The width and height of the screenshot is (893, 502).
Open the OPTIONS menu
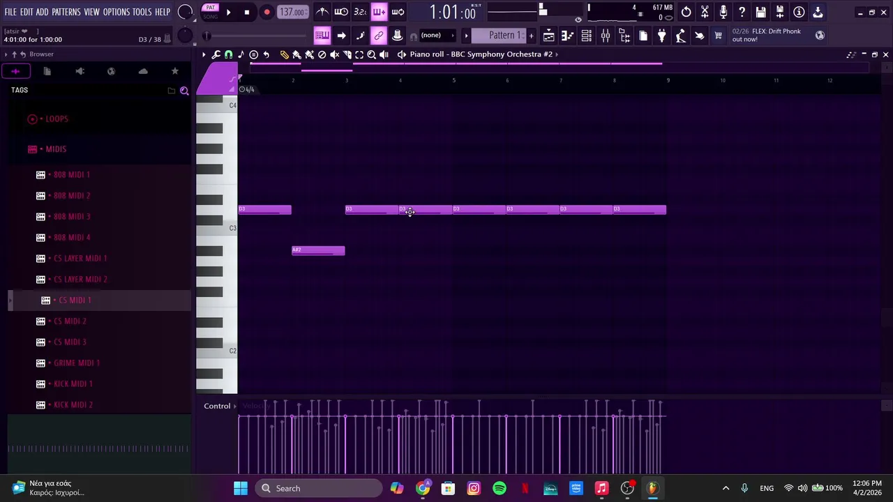[x=117, y=12]
